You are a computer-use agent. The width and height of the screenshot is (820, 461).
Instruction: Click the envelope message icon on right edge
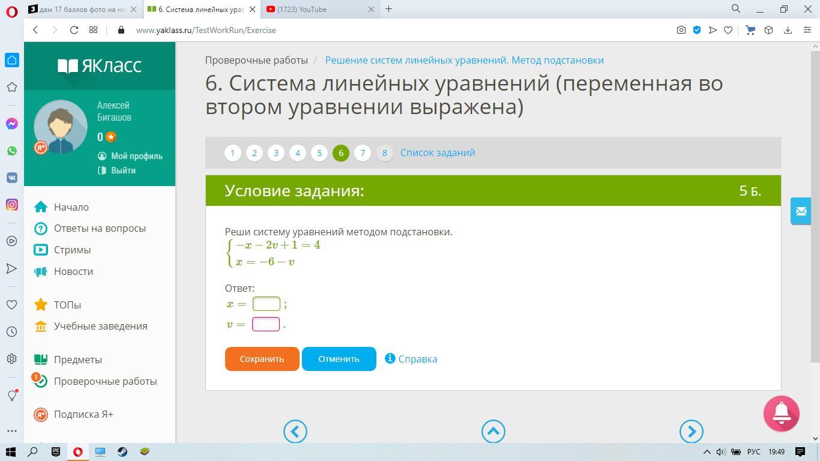[x=801, y=211]
